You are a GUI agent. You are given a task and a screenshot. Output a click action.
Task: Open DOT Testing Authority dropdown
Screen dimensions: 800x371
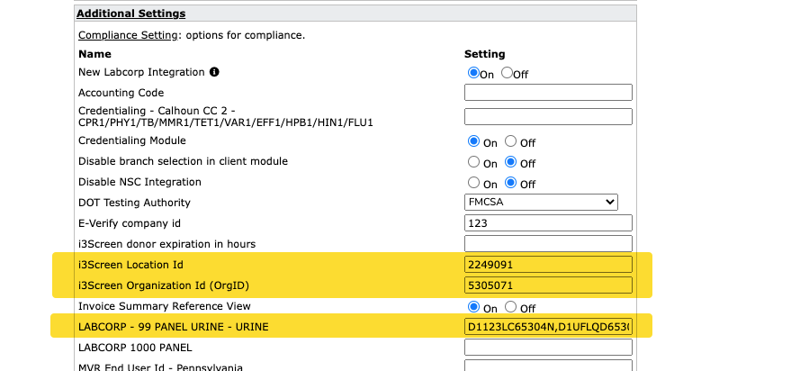pyautogui.click(x=541, y=202)
